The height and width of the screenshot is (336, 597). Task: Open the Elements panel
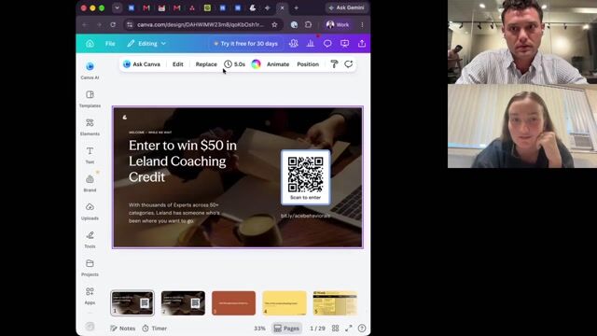coord(90,127)
